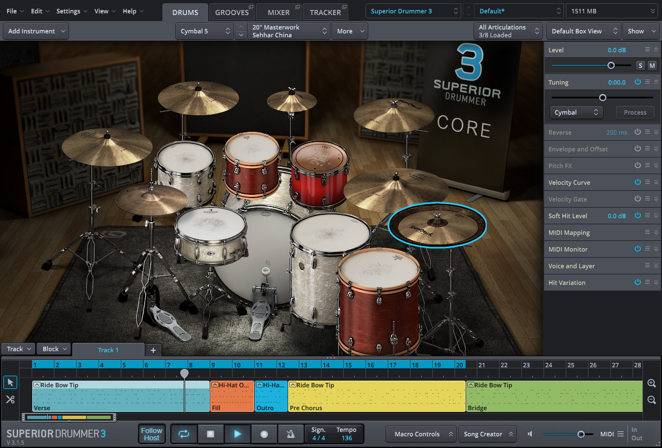Click Tuning slider handle
Screen dimensions: 662x448
tap(602, 97)
